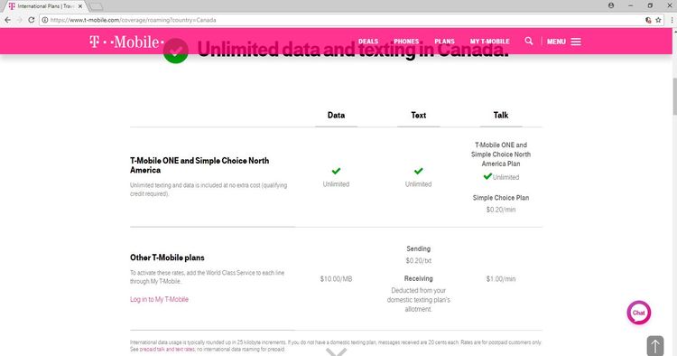The width and height of the screenshot is (677, 356).
Task: Click the green check in Text column
Action: (x=418, y=171)
